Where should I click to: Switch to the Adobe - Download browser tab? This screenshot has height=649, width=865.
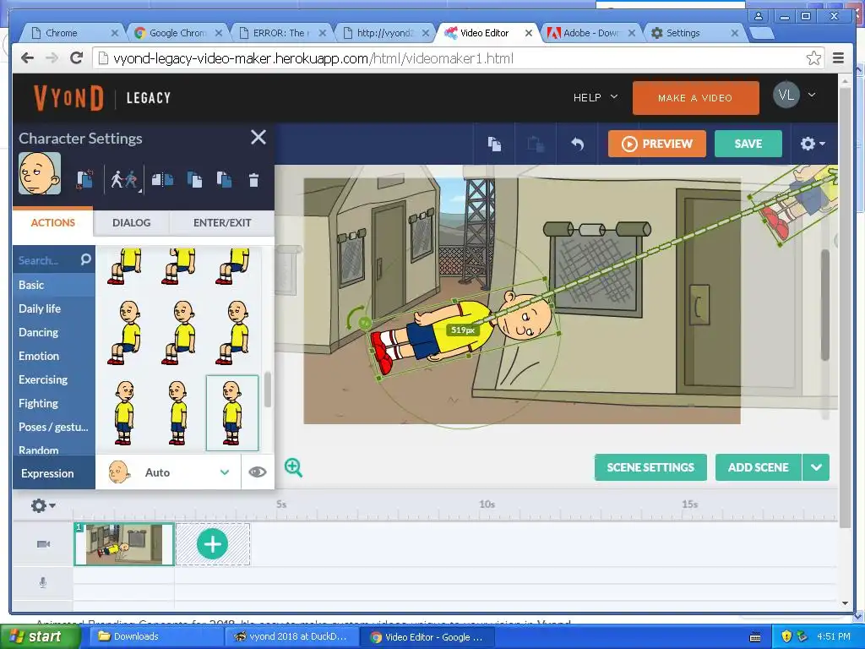[591, 33]
